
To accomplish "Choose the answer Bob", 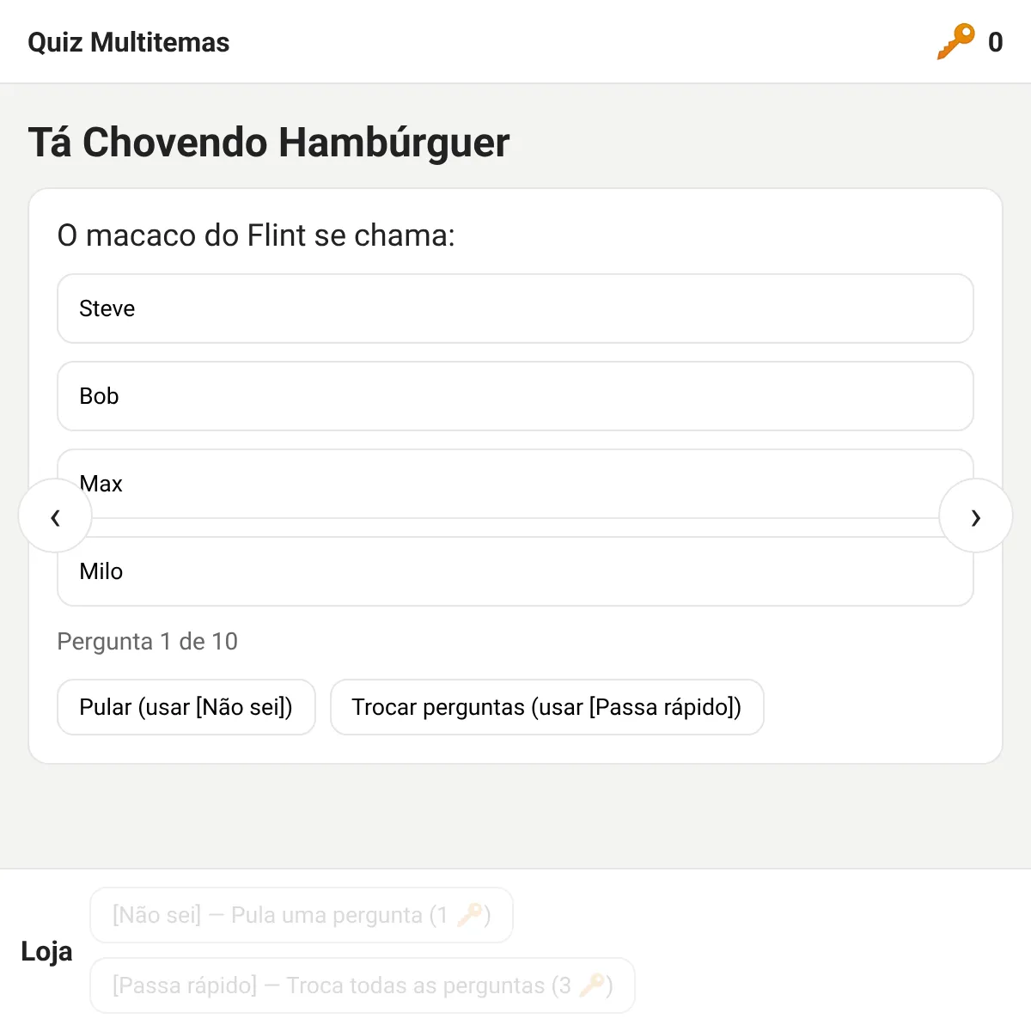I will pos(515,396).
